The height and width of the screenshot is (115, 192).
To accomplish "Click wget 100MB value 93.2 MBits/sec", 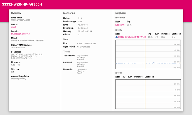I will [x=84, y=47].
